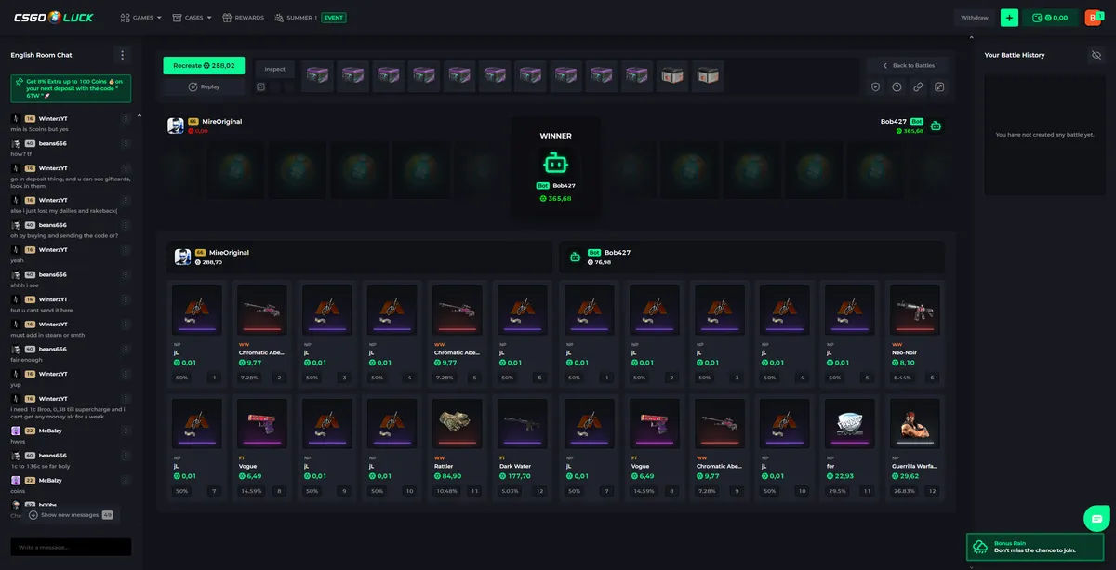Collapse the chat with the small arrow
1116x570 pixels.
pos(139,115)
